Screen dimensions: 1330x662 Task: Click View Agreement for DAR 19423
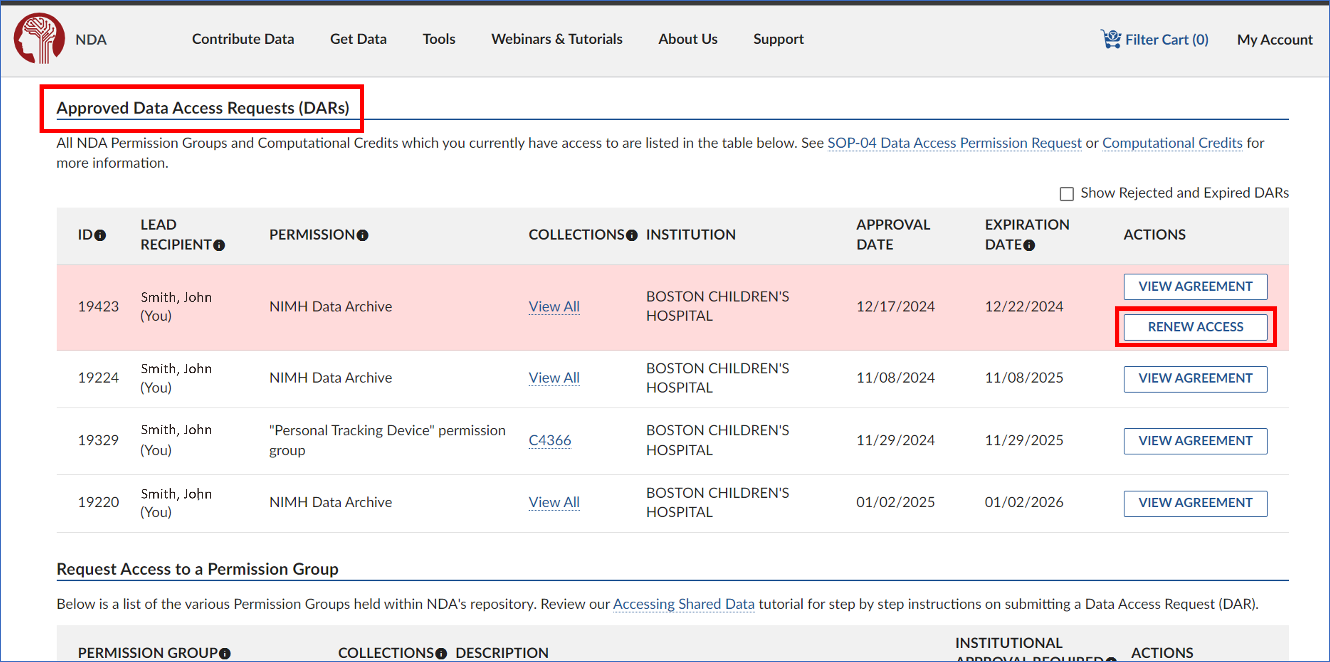click(x=1195, y=287)
